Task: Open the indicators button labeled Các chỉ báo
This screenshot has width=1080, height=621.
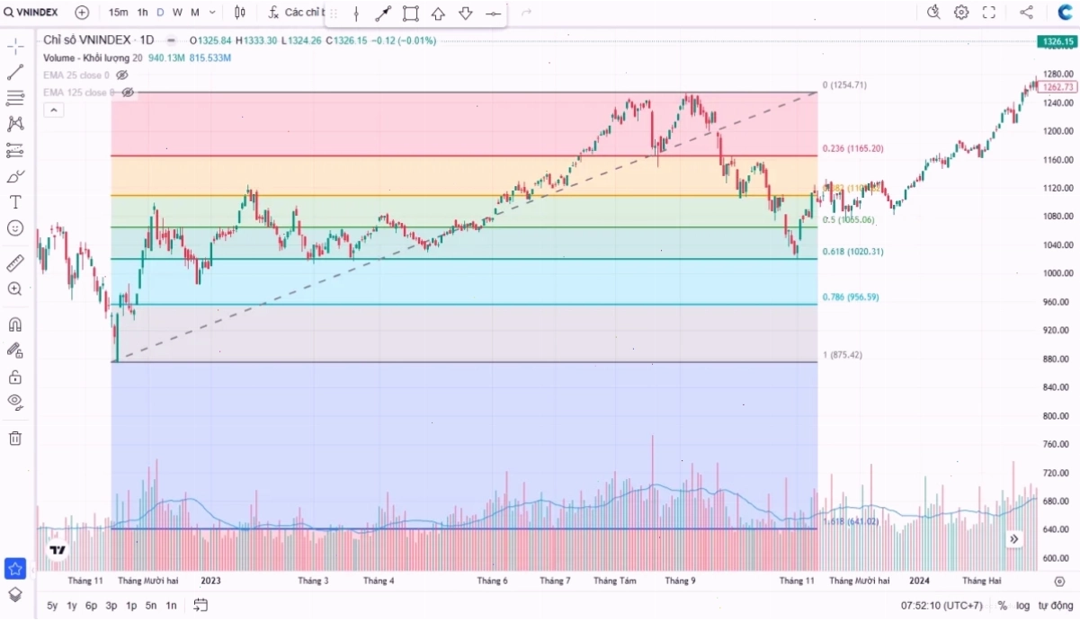Action: 295,13
